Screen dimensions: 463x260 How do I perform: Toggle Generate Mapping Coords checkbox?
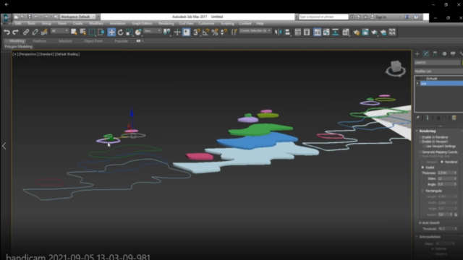pyautogui.click(x=420, y=152)
